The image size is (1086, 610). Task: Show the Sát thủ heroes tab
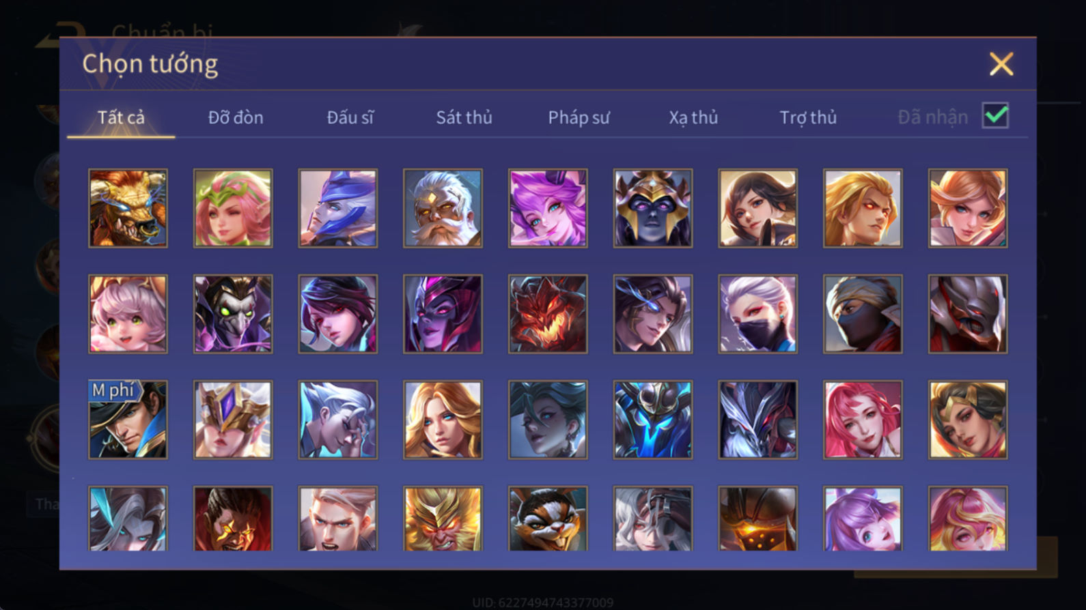point(464,117)
